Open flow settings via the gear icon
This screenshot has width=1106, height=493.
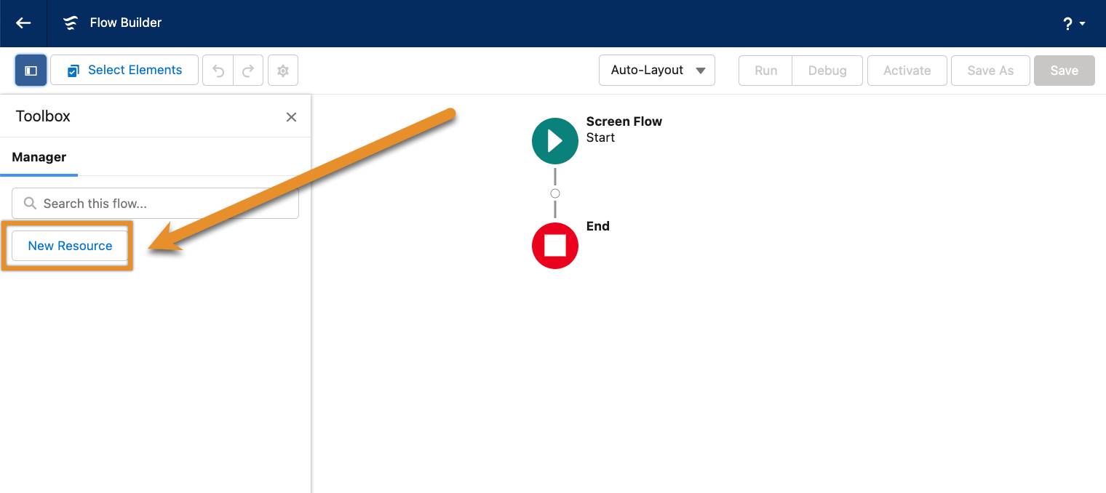point(283,70)
